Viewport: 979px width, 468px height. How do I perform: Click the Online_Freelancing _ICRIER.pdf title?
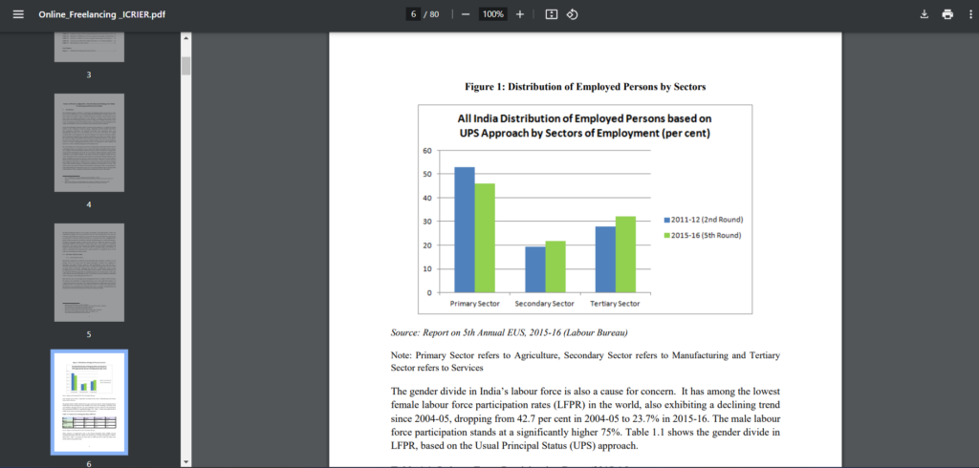[101, 14]
